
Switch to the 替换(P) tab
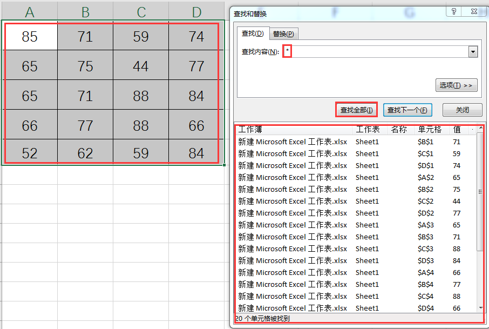[283, 33]
